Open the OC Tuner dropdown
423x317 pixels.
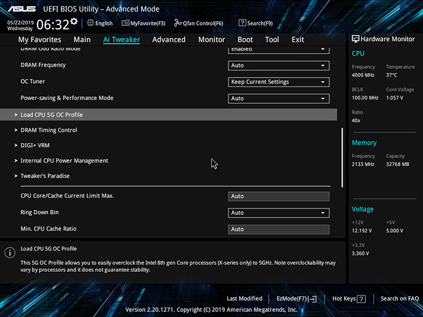(278, 82)
